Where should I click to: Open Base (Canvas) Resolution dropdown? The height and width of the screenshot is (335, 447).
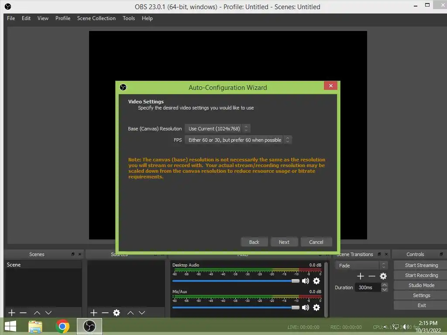(218, 129)
